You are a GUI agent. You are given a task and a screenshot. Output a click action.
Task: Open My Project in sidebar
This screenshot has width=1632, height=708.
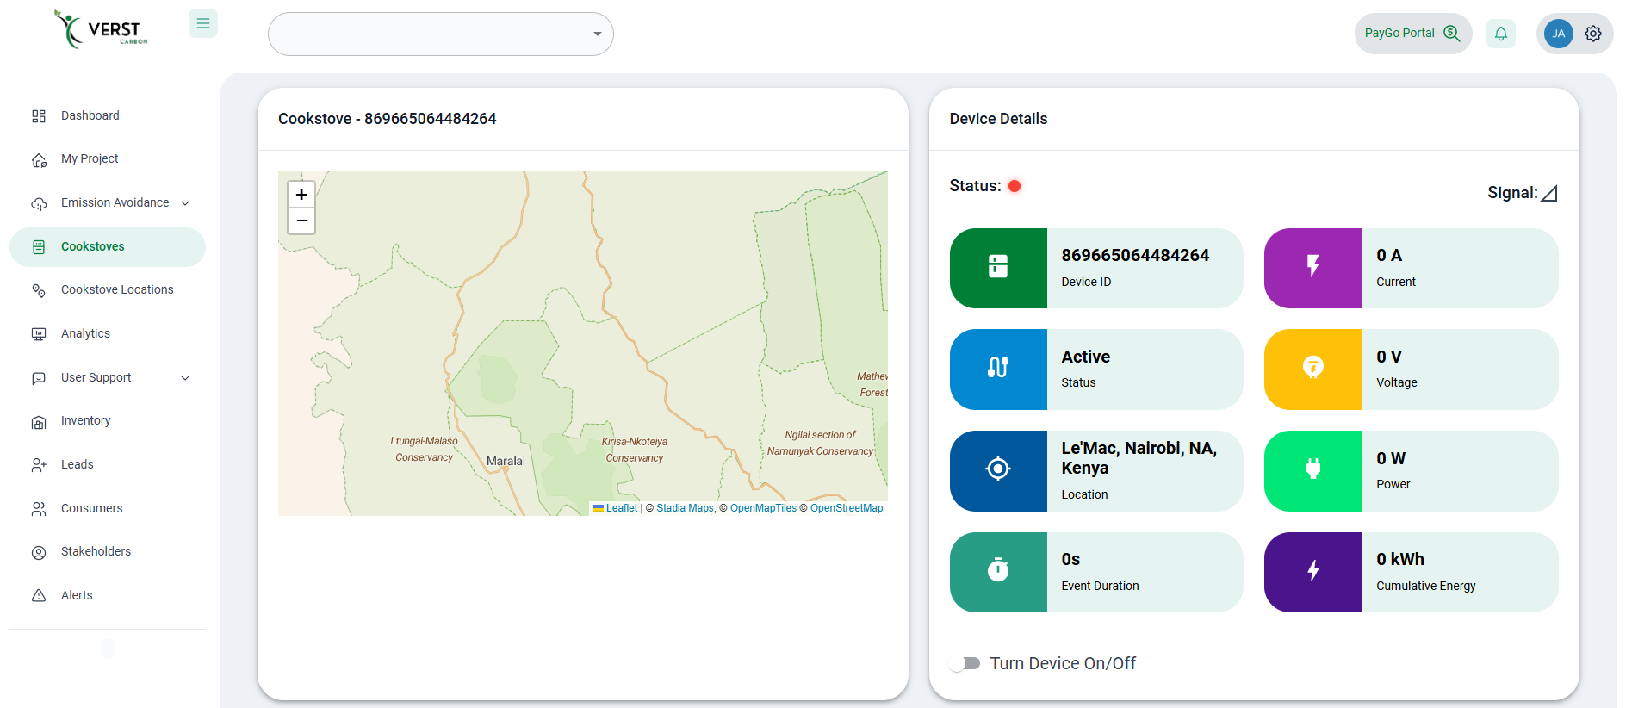tap(108, 159)
